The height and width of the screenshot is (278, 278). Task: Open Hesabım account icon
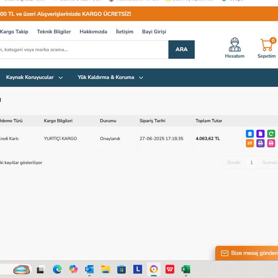pyautogui.click(x=235, y=48)
